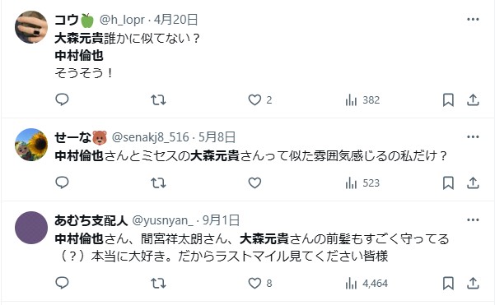The width and height of the screenshot is (495, 305).
Task: Reply to せーな's tweet
Action: (x=62, y=183)
